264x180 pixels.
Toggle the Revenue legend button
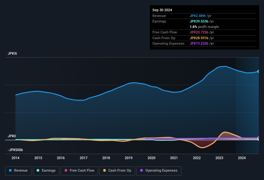[x=18, y=171]
